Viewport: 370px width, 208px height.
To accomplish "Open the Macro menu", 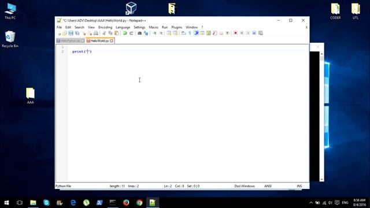I will [x=153, y=27].
